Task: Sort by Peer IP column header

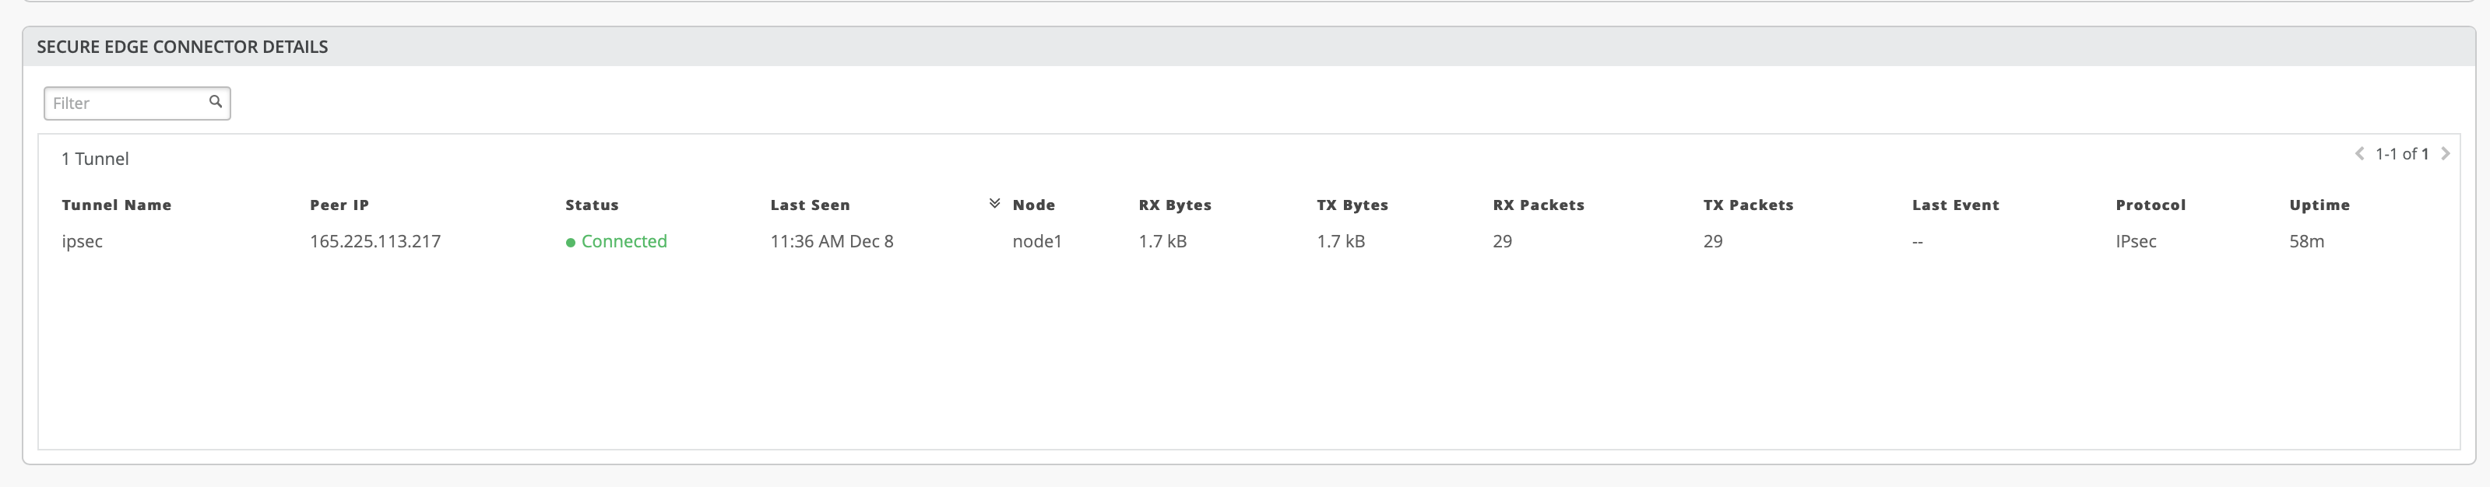Action: point(339,205)
